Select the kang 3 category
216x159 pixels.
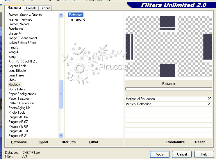(x=13, y=47)
